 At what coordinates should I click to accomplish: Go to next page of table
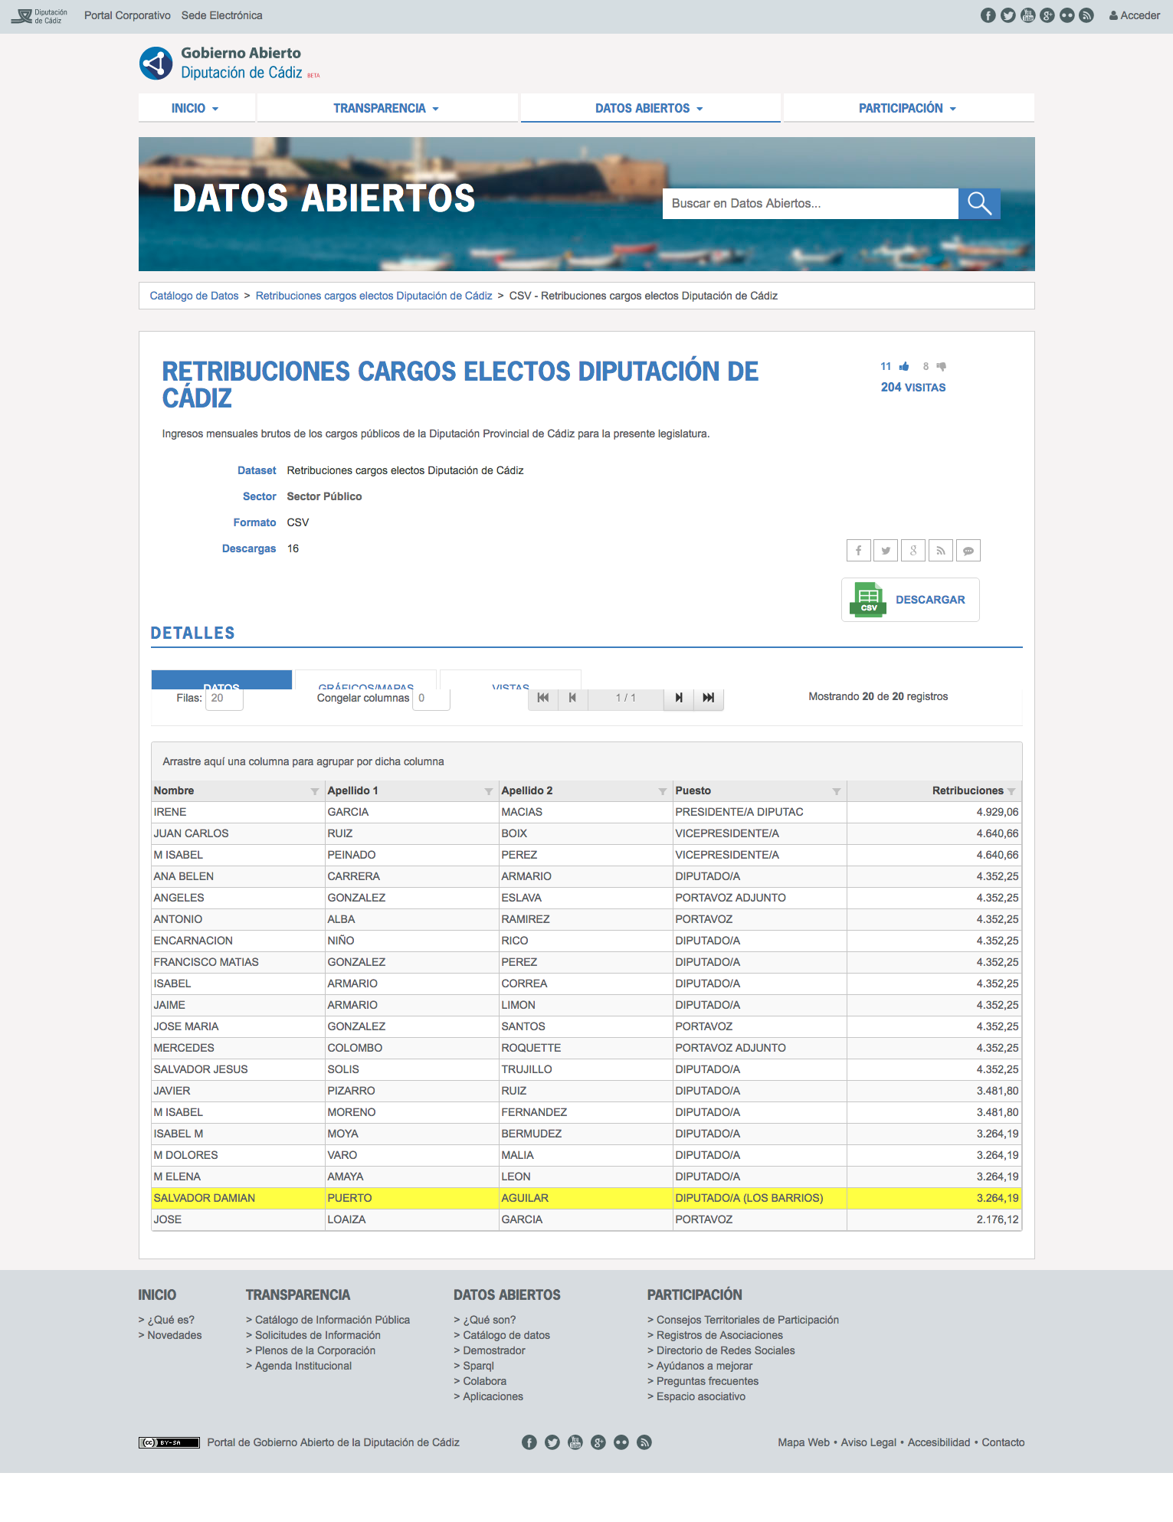tap(679, 698)
